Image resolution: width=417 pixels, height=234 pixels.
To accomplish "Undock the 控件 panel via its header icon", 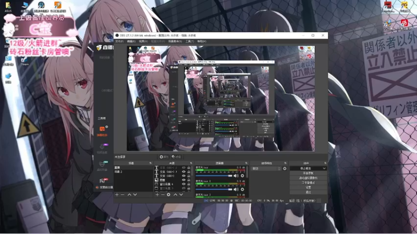I will point(325,163).
